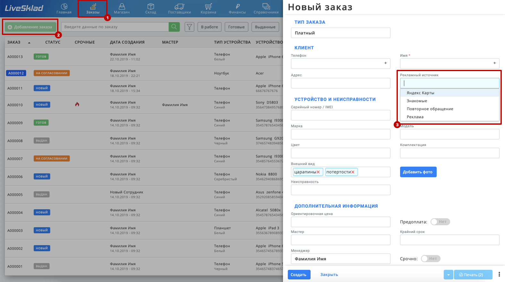Viewport: 505px width, 282px height.
Task: Click the Комплектация input field
Action: (x=450, y=153)
